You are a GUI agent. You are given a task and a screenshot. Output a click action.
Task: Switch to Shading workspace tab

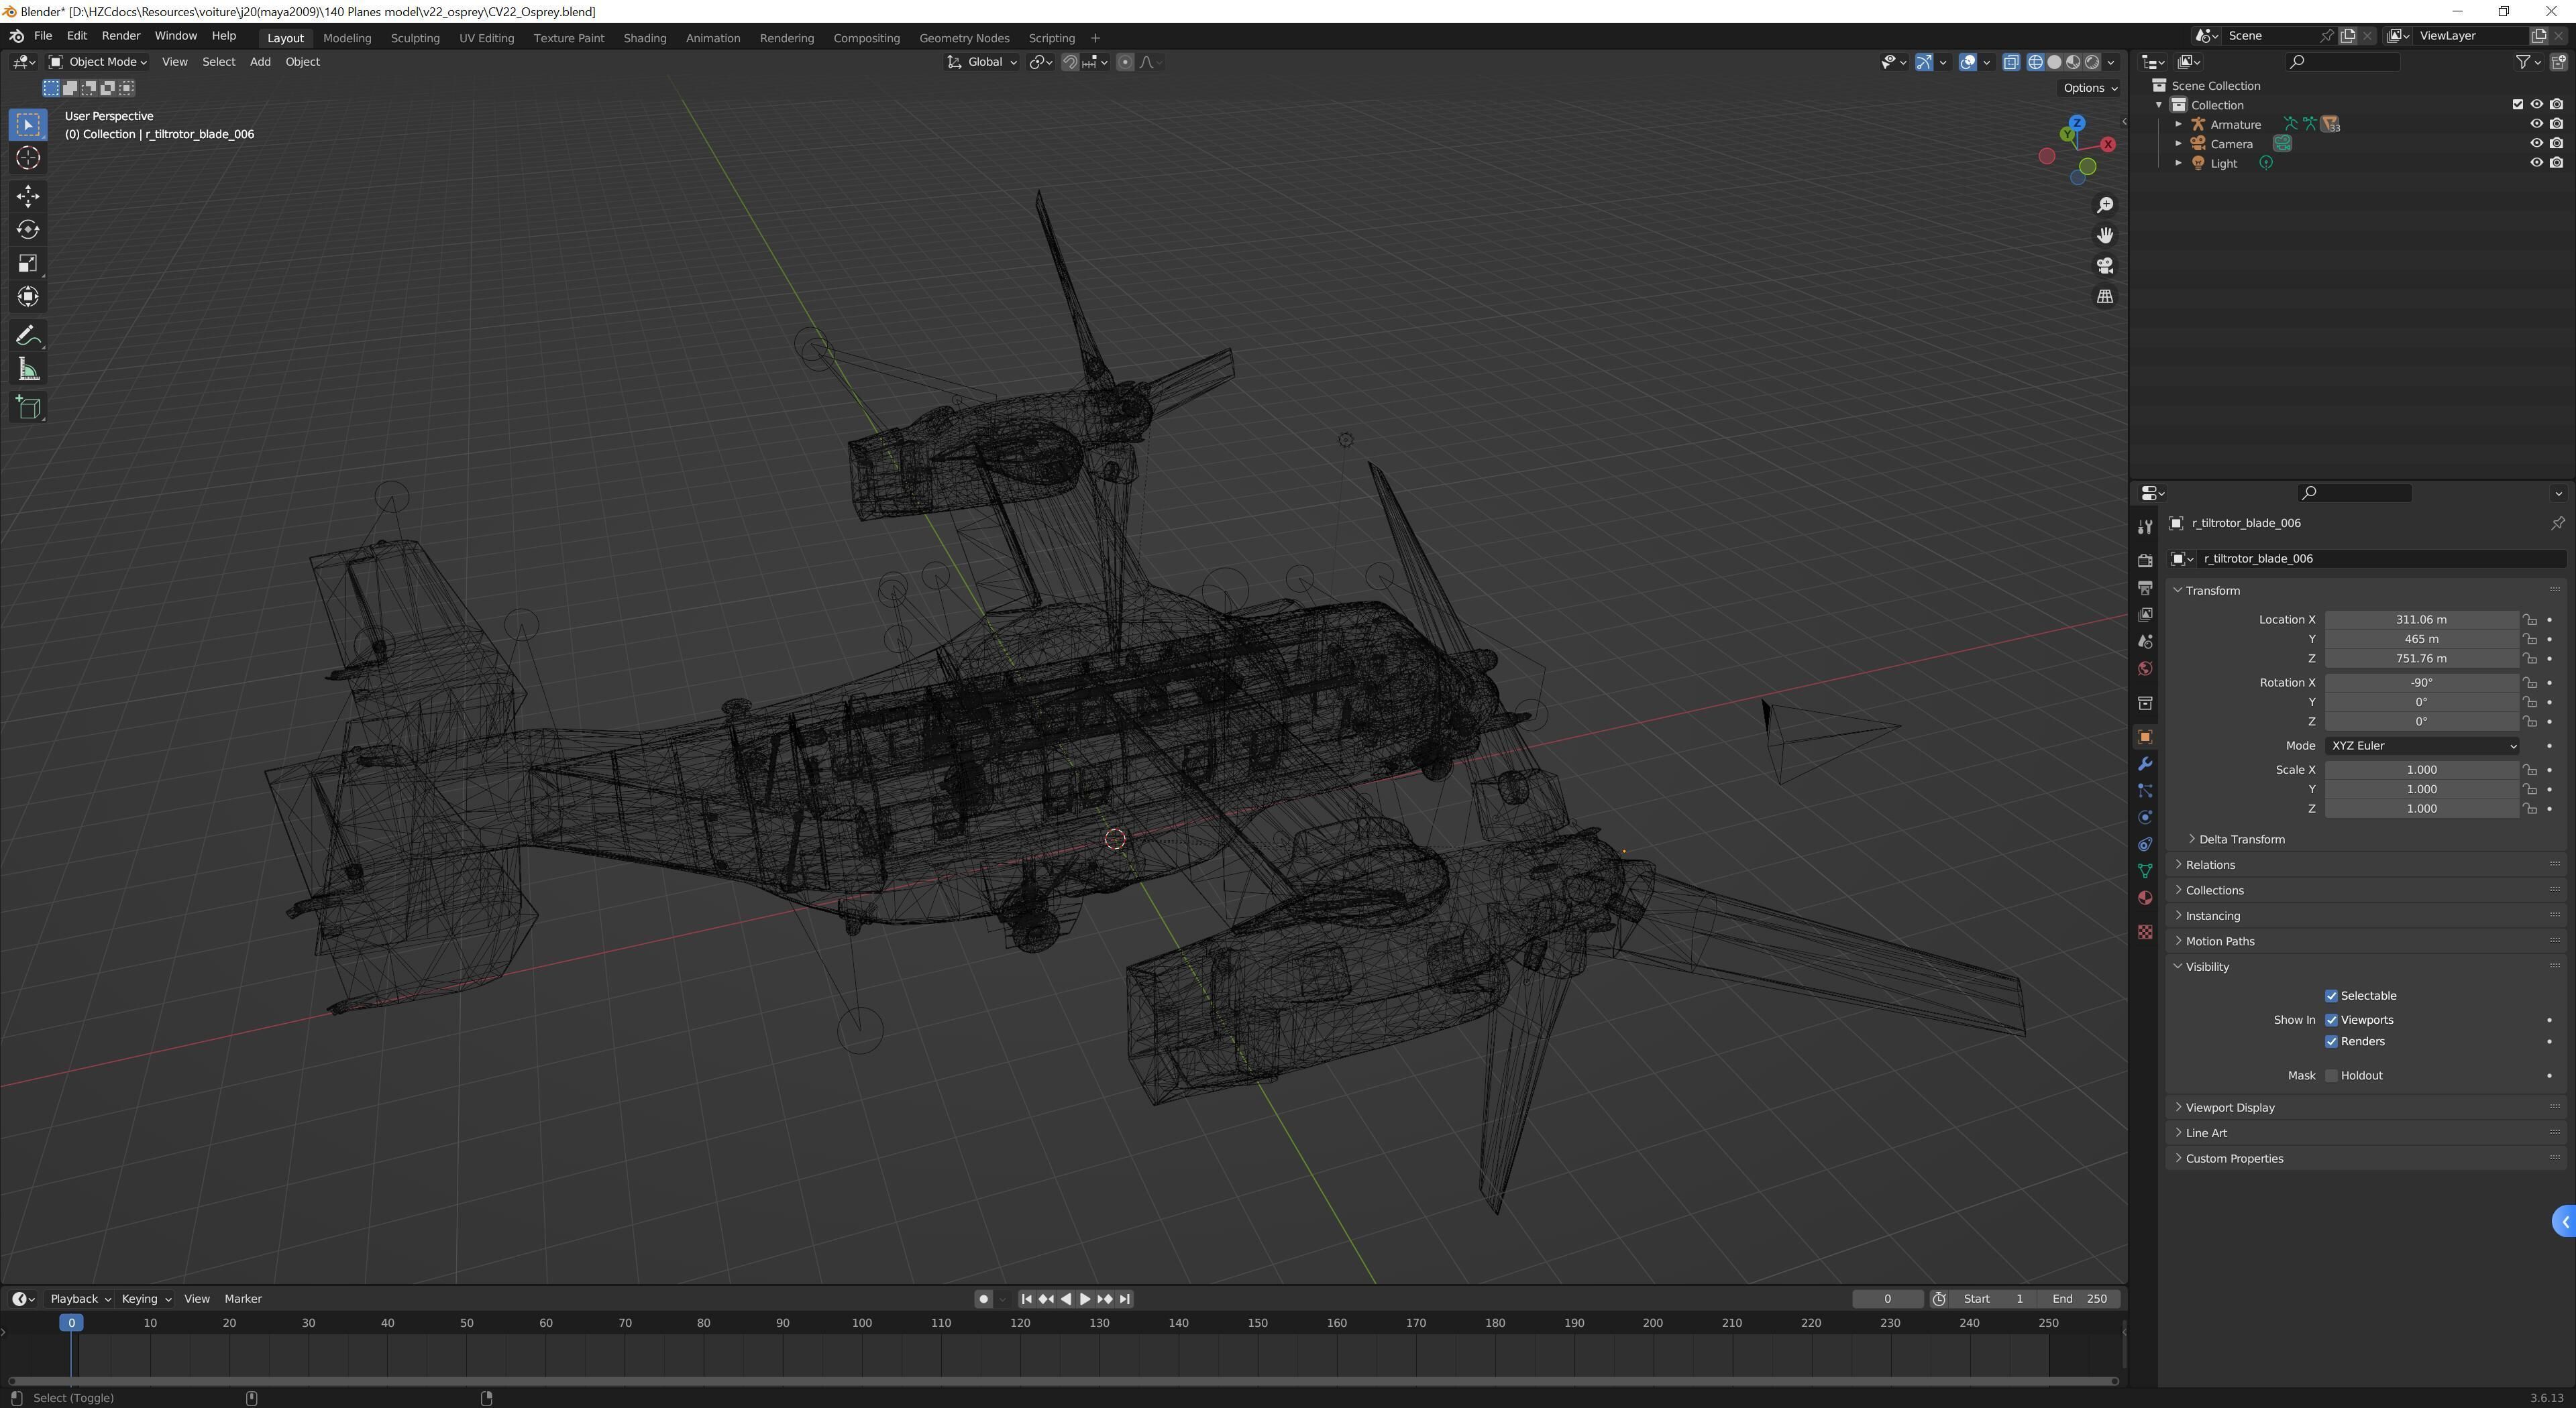click(644, 38)
